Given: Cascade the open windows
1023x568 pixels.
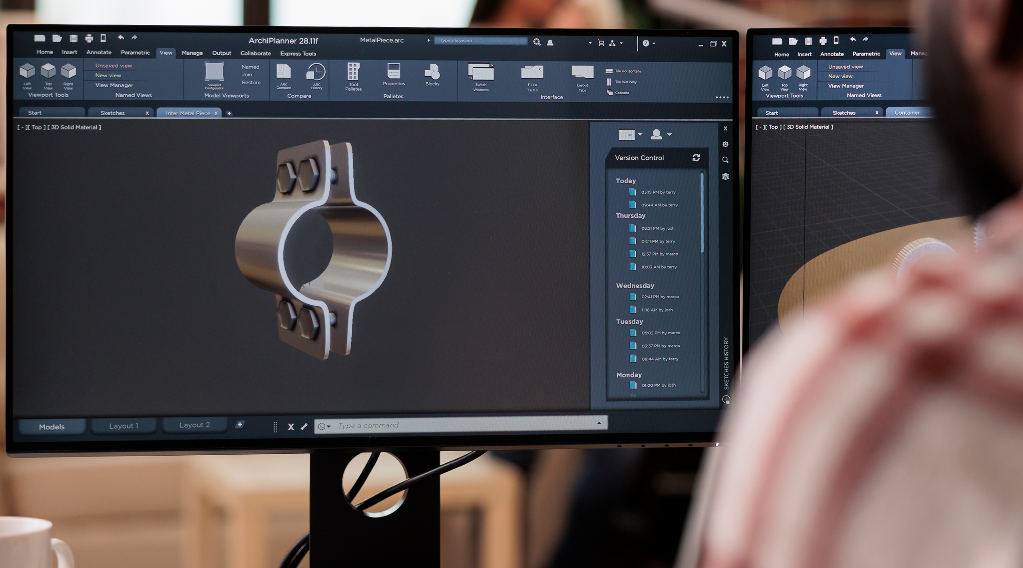Looking at the screenshot, I should pos(618,93).
